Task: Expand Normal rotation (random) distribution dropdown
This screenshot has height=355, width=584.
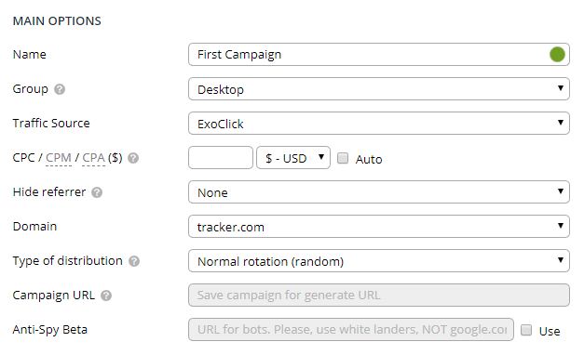Action: click(379, 261)
